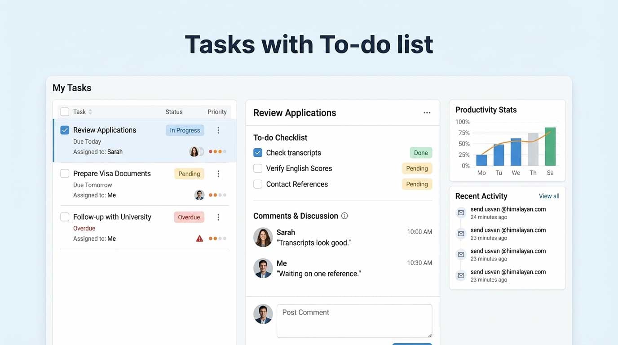
Task: Check the Contact References checklist item
Action: [258, 184]
